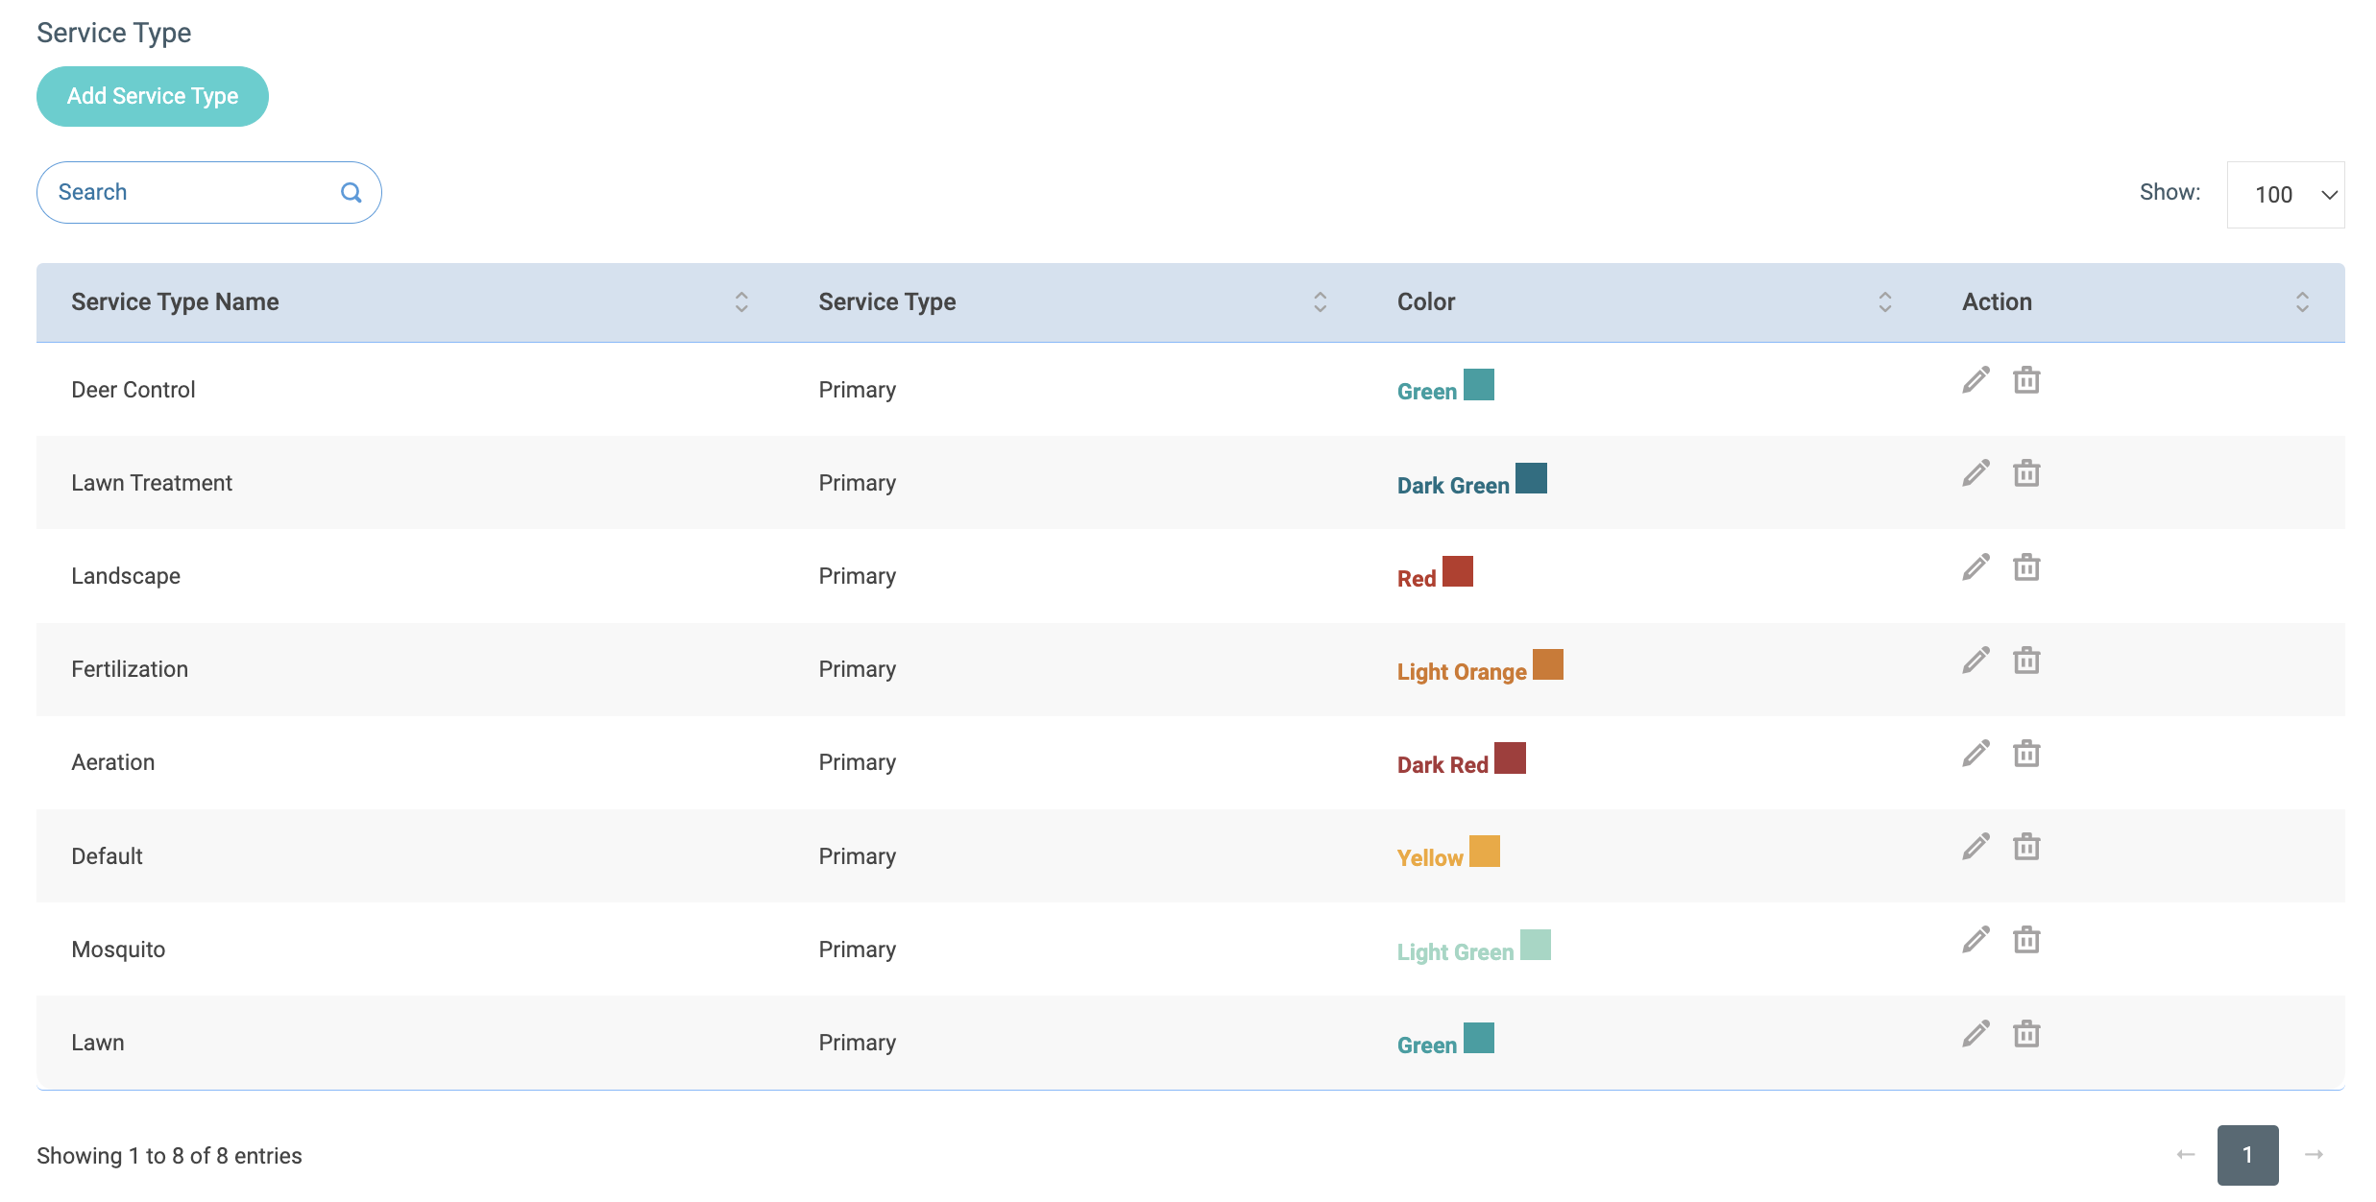Click the next page arrow
2376x1202 pixels.
tap(2315, 1155)
